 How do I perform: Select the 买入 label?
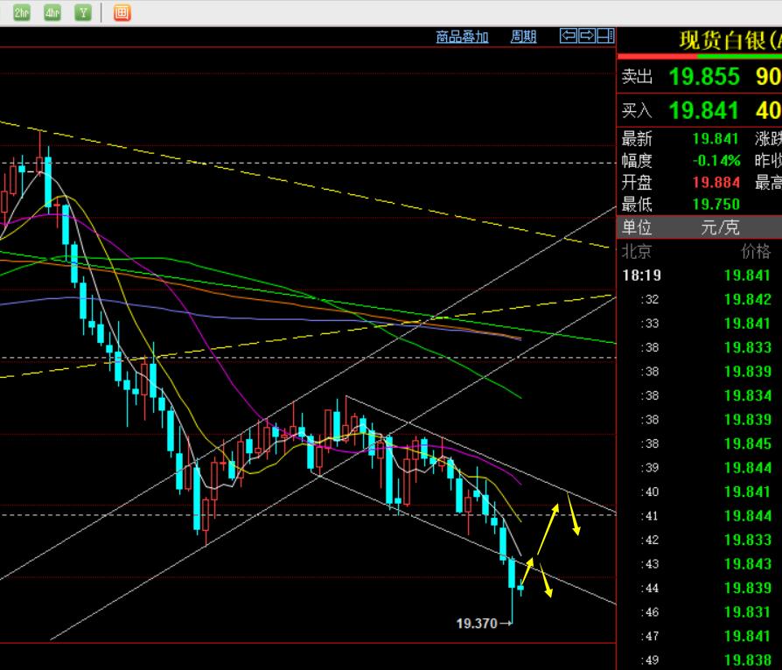637,110
